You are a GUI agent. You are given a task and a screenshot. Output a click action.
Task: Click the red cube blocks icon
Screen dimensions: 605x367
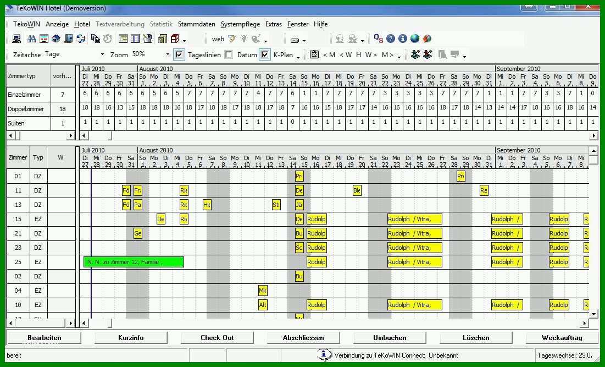pyautogui.click(x=175, y=39)
